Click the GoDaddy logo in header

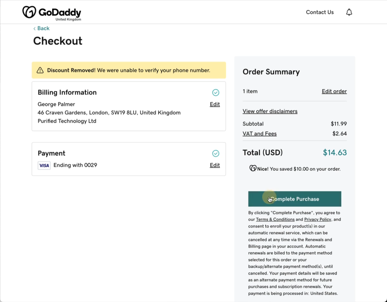tap(52, 13)
